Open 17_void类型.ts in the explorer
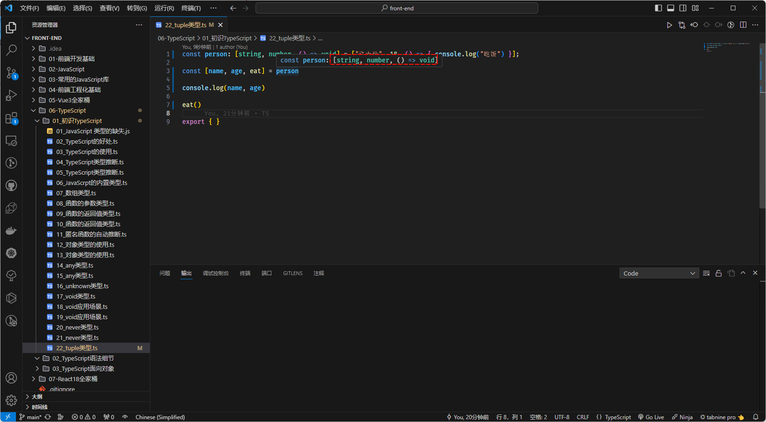The image size is (766, 422). pos(76,296)
